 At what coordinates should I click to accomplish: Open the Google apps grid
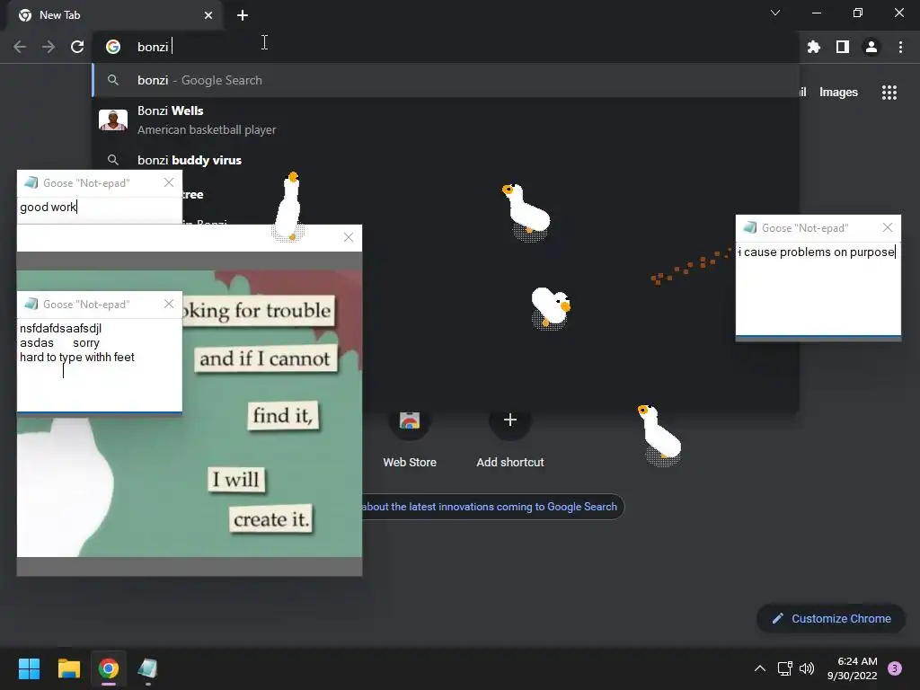click(x=889, y=93)
